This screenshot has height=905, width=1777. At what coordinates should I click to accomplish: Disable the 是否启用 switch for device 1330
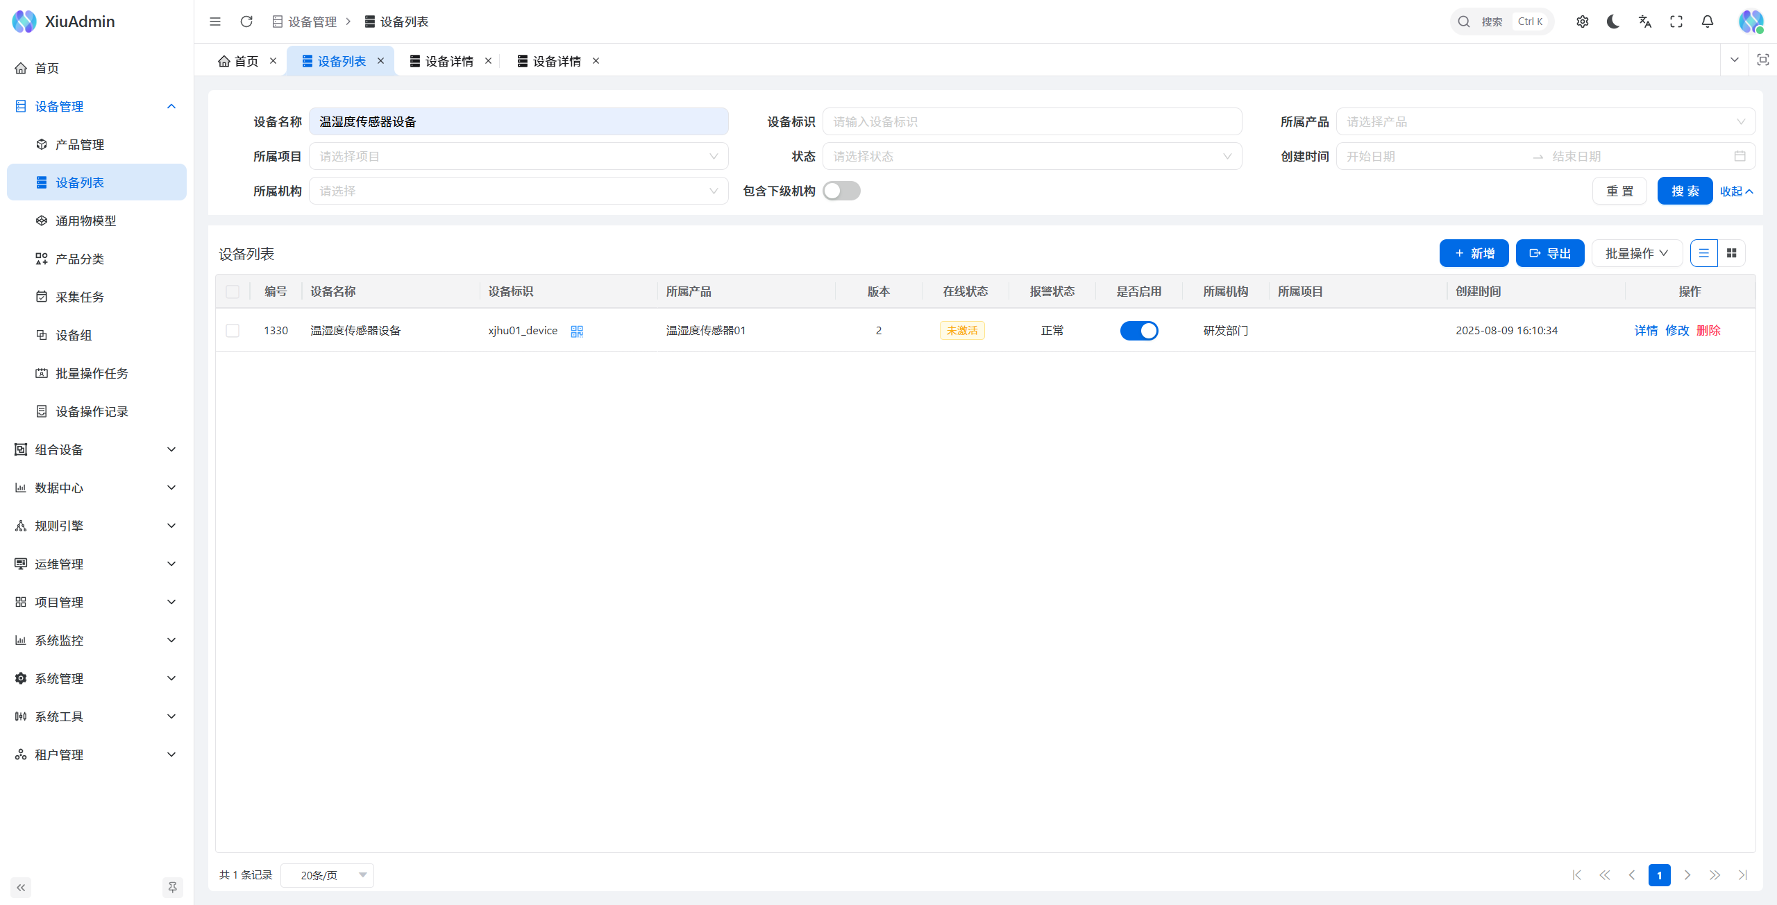tap(1138, 331)
